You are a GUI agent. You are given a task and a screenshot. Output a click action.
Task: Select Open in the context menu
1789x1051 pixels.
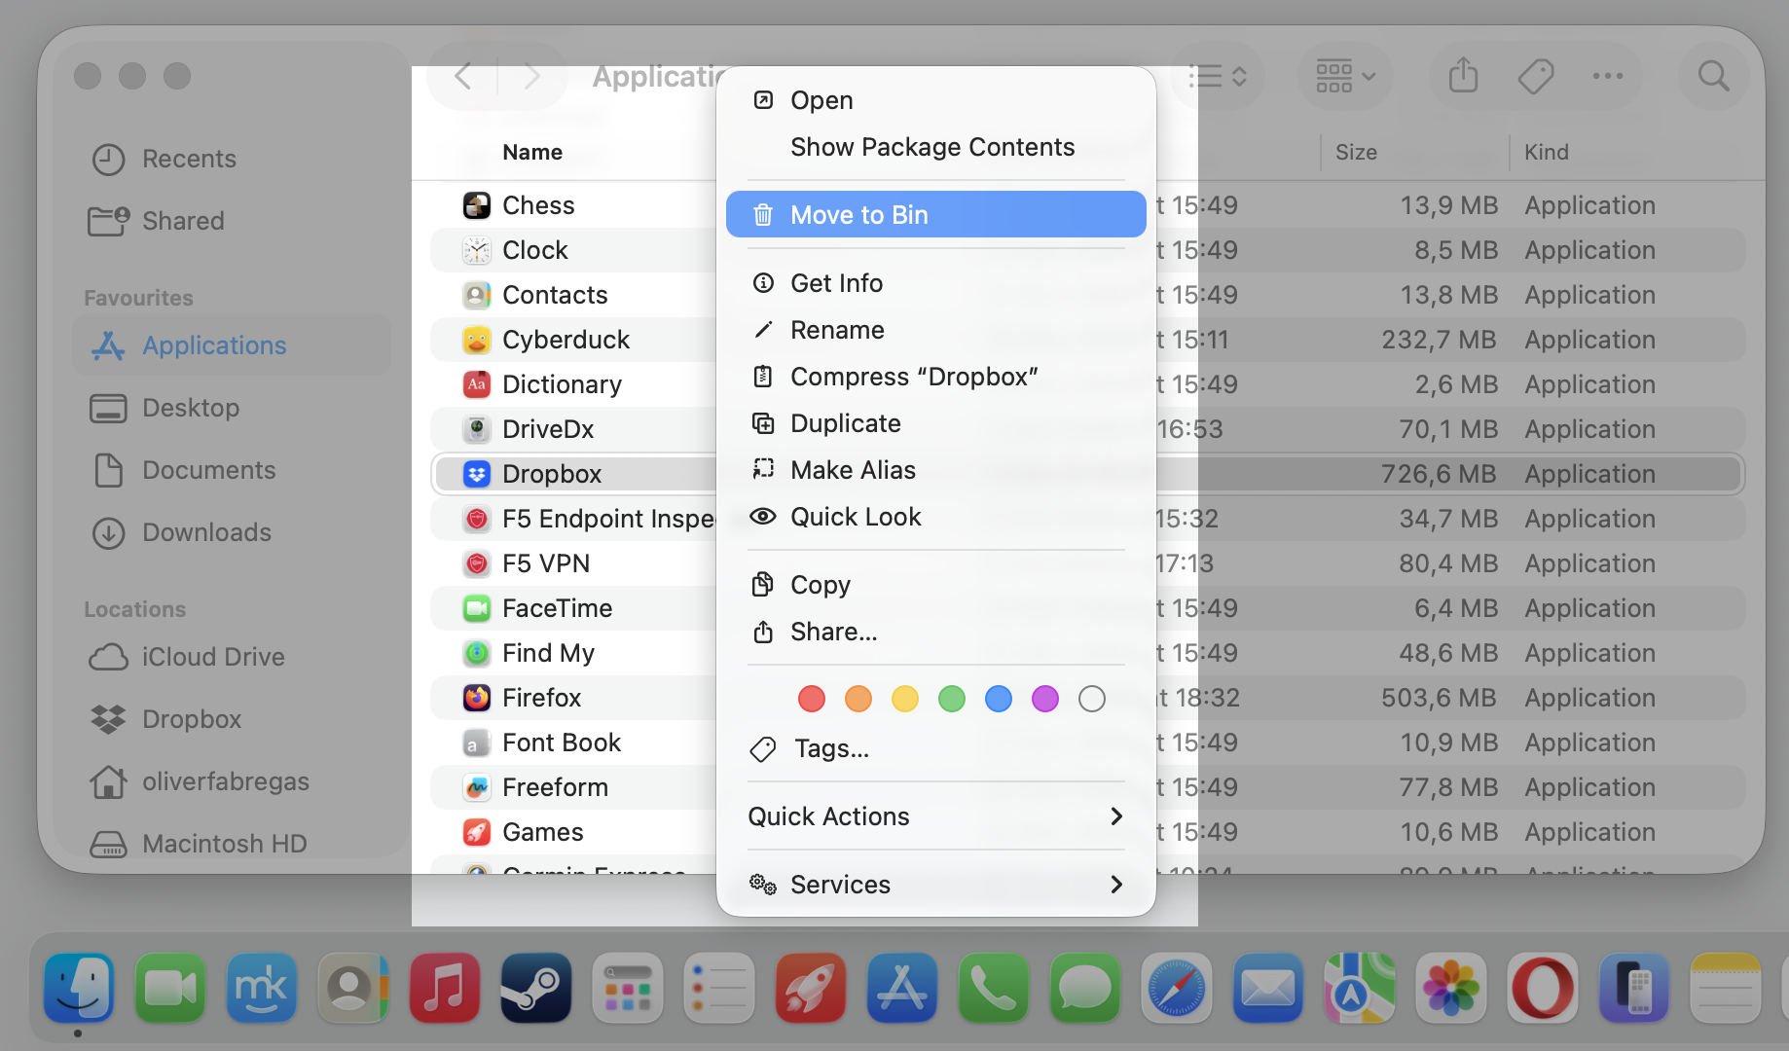936,100
